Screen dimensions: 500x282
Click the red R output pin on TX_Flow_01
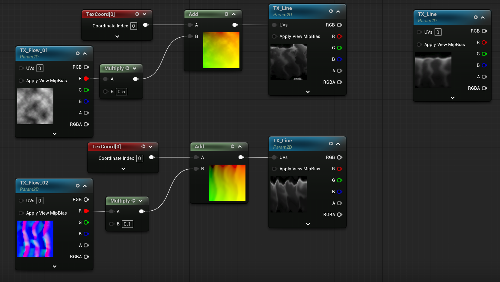point(86,79)
